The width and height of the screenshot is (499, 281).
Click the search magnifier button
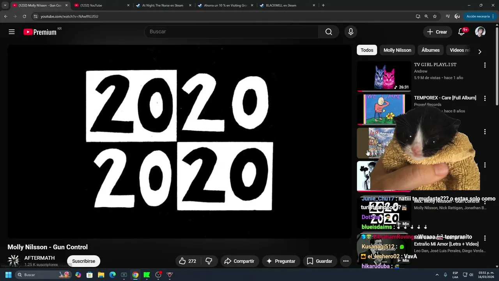[329, 32]
